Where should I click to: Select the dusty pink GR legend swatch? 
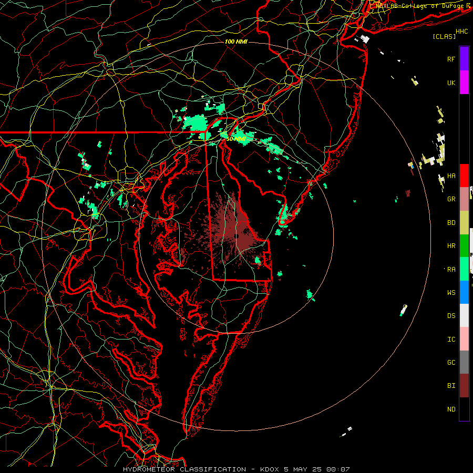[x=464, y=199]
